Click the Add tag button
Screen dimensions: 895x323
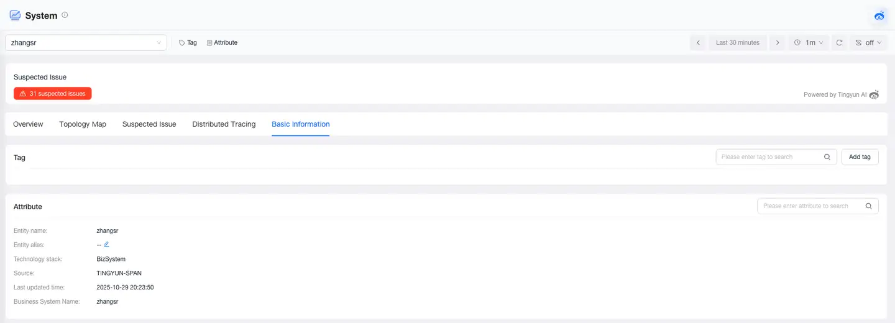[x=860, y=157]
